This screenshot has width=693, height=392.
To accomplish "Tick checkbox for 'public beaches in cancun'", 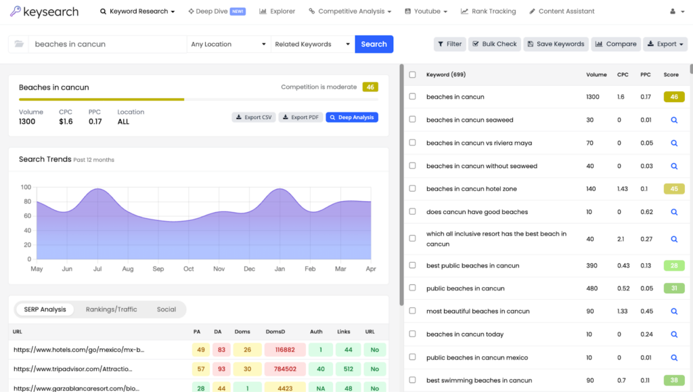I will 412,288.
